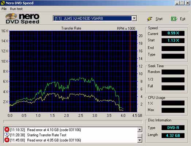191x146 pixels.
Task: Click the info icon beside Starting Transfer Rate Test
Action: (7, 135)
